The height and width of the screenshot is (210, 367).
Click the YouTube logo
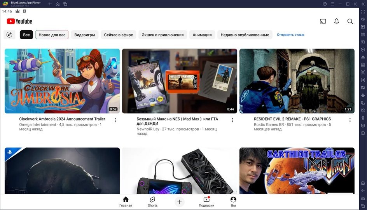(19, 21)
